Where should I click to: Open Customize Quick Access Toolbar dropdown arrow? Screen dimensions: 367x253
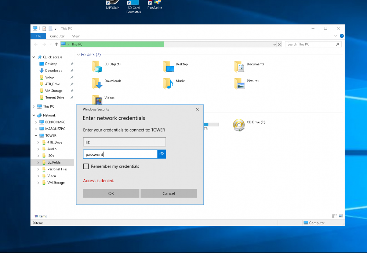tap(55, 29)
